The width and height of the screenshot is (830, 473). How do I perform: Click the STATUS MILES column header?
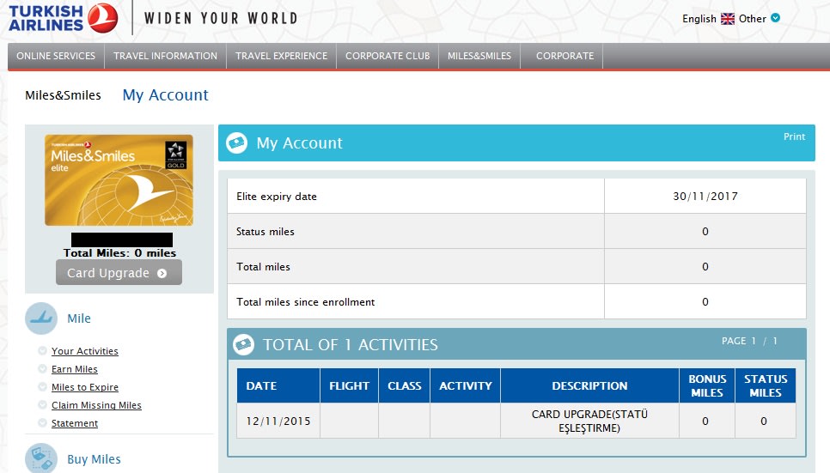click(766, 385)
